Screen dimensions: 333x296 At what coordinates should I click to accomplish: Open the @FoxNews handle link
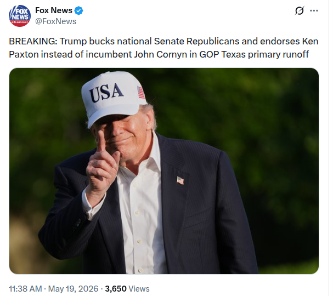click(x=55, y=21)
